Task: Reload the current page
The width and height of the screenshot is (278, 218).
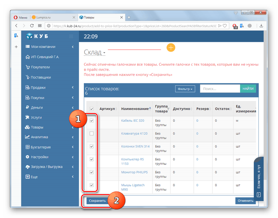Action: click(32, 26)
